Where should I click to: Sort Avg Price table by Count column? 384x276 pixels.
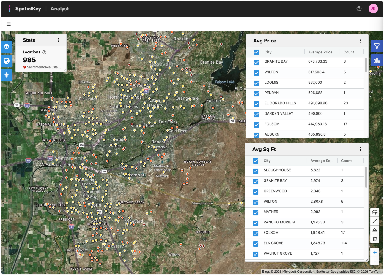tap(349, 52)
